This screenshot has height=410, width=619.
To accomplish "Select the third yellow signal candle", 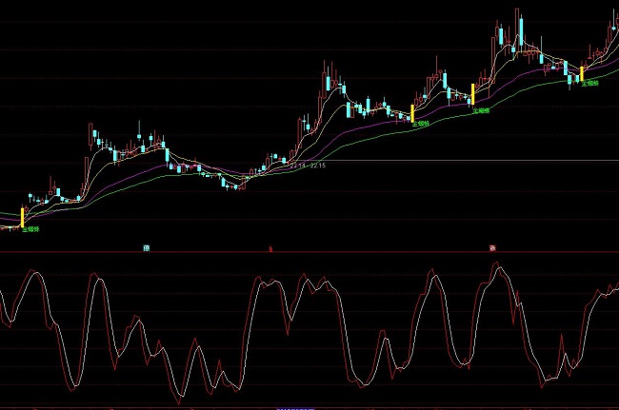I will coord(470,94).
